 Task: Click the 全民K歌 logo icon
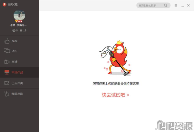coord(5,5)
